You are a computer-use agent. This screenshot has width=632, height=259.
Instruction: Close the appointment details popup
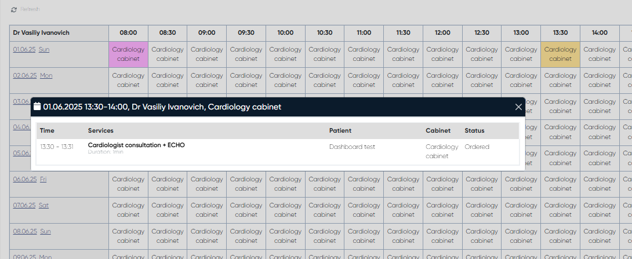coord(518,107)
